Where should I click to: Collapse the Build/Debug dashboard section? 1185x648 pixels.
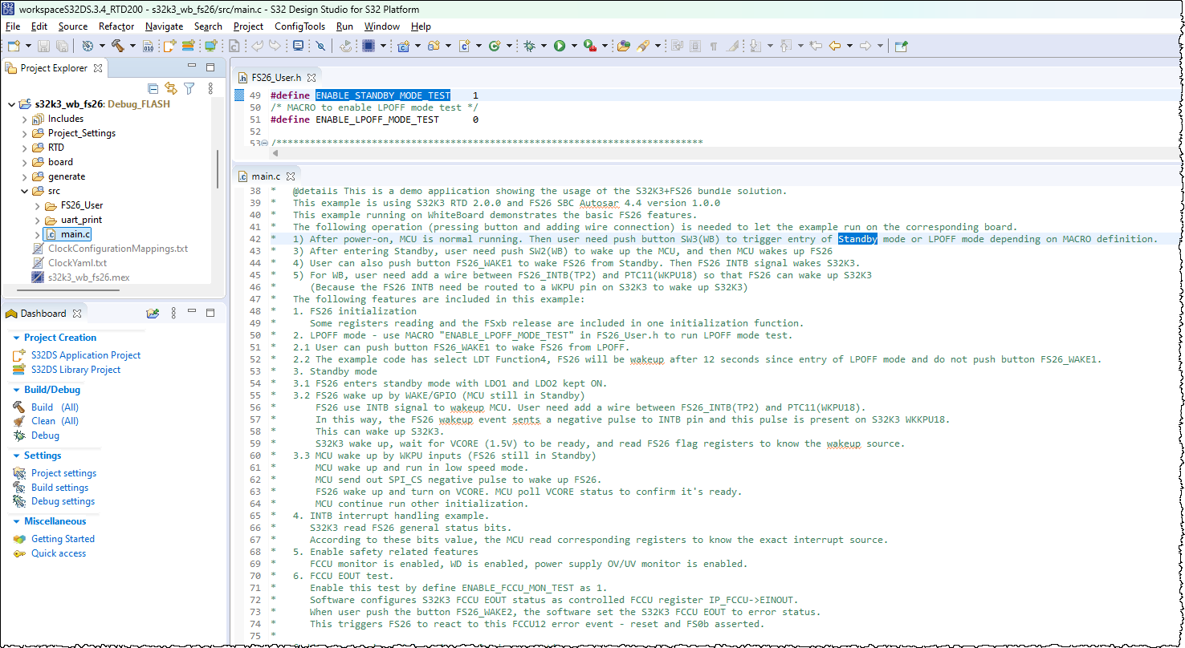coord(16,390)
